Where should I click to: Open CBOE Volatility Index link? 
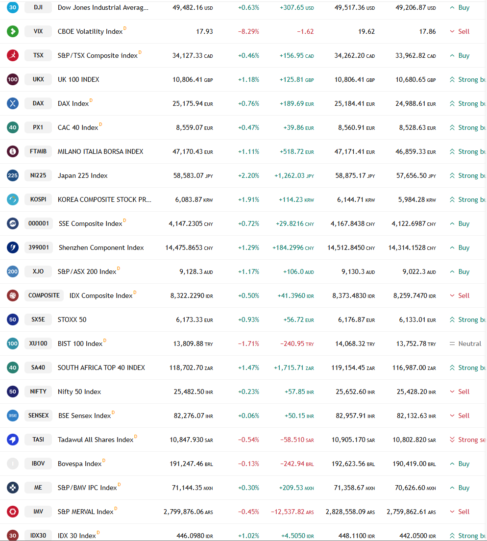[x=90, y=31]
